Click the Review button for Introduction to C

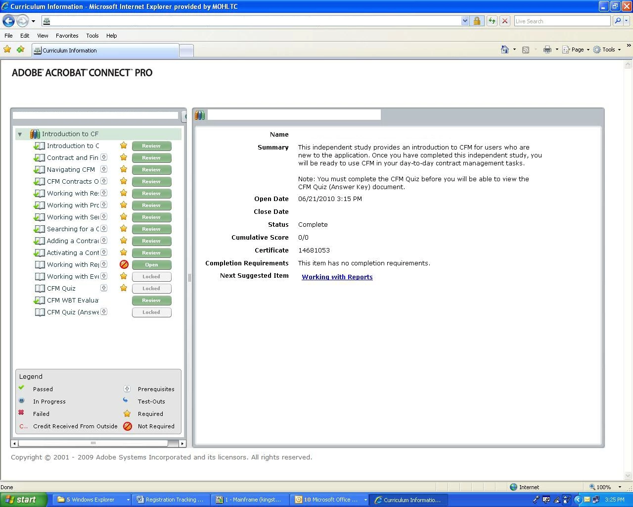(x=151, y=146)
